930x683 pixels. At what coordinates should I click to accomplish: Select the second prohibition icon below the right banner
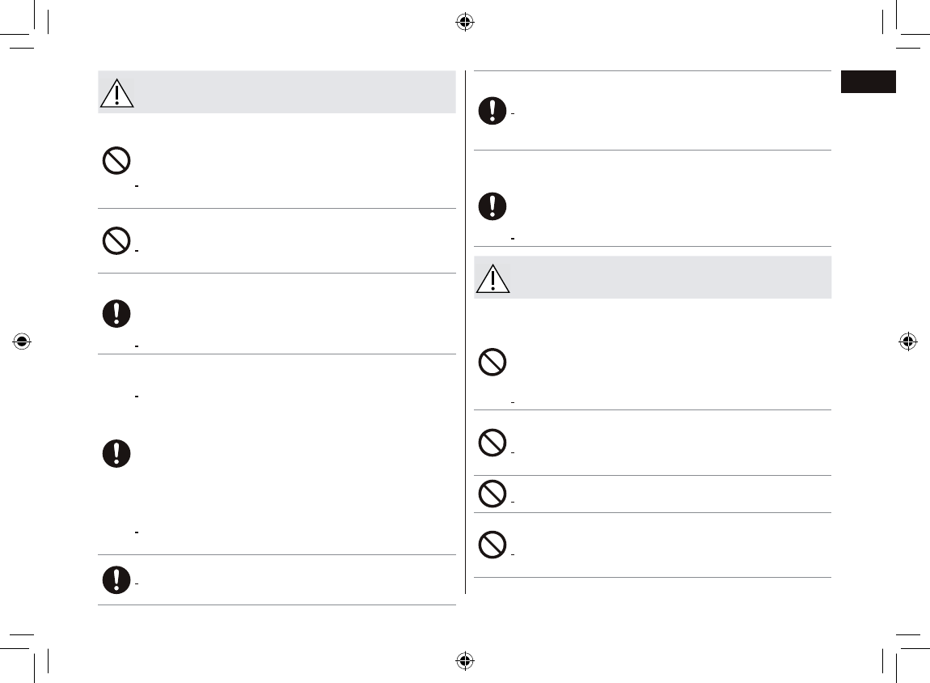coord(492,442)
